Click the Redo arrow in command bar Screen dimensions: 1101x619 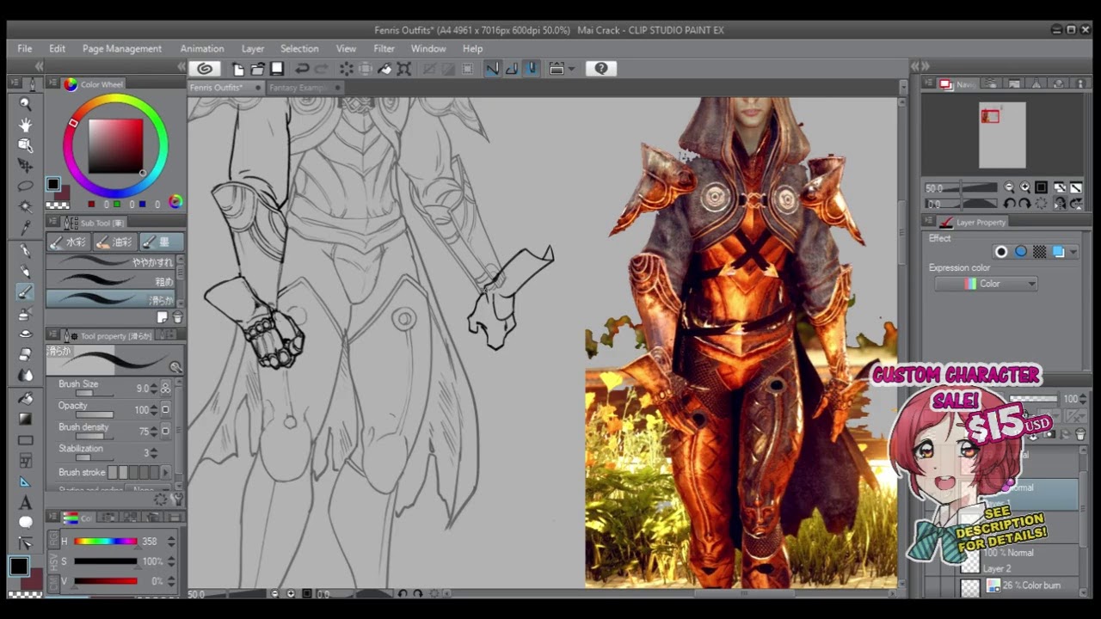(x=322, y=69)
